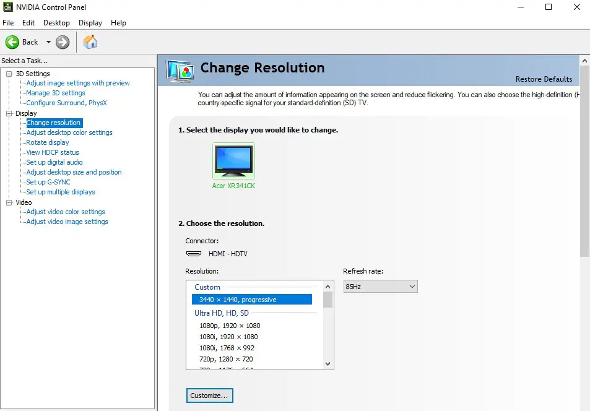Select the Acer XR341CK monitor icon
The image size is (590, 411).
point(233,161)
